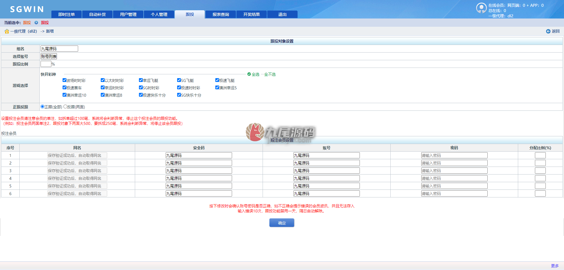Click the home icon beside 一级代理
Viewport: 564px width, 270px height.
click(6, 31)
